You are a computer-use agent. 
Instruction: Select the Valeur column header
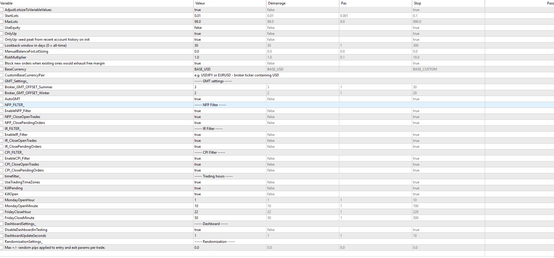(x=230, y=3)
